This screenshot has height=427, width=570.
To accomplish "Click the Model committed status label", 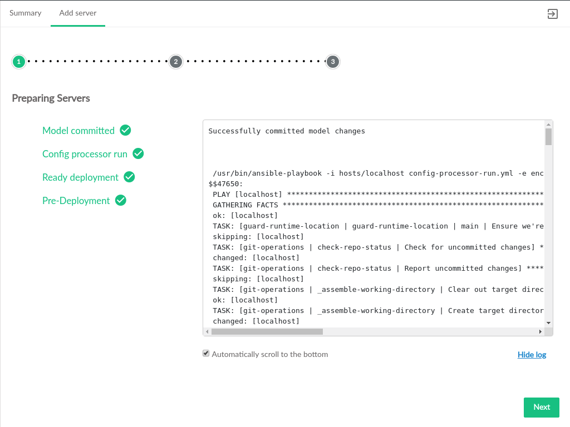I will coord(78,131).
